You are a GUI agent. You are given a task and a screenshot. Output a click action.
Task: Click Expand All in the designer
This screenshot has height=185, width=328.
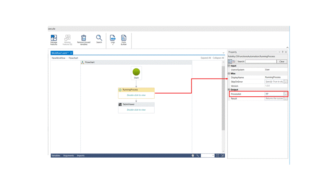click(x=206, y=58)
